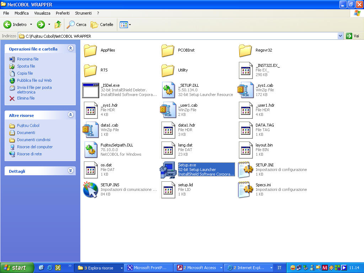Select the _sys1.hdr file icon

[x=91, y=110]
